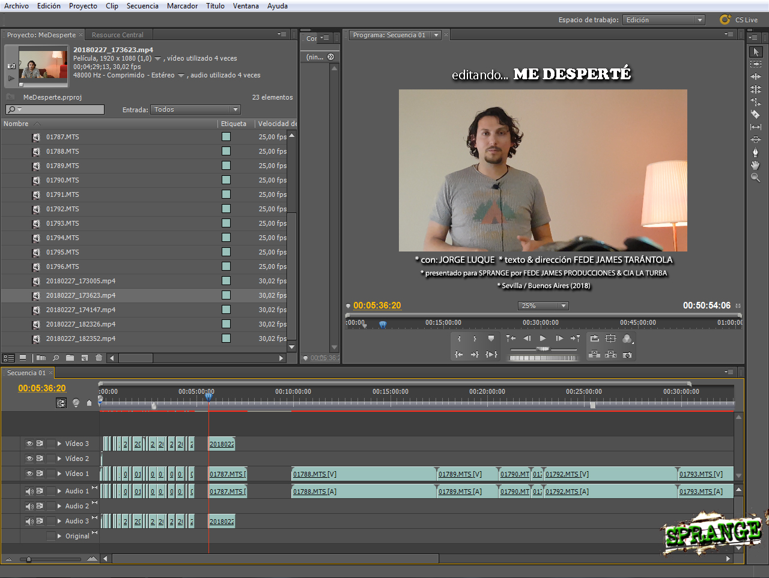The image size is (769, 578).
Task: Open the 25% zoom level dropdown
Action: 543,306
